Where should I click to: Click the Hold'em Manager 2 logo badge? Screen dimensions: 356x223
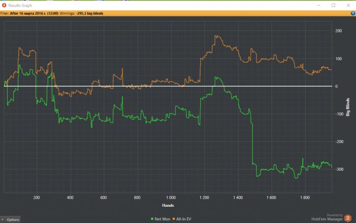pyautogui.click(x=347, y=218)
